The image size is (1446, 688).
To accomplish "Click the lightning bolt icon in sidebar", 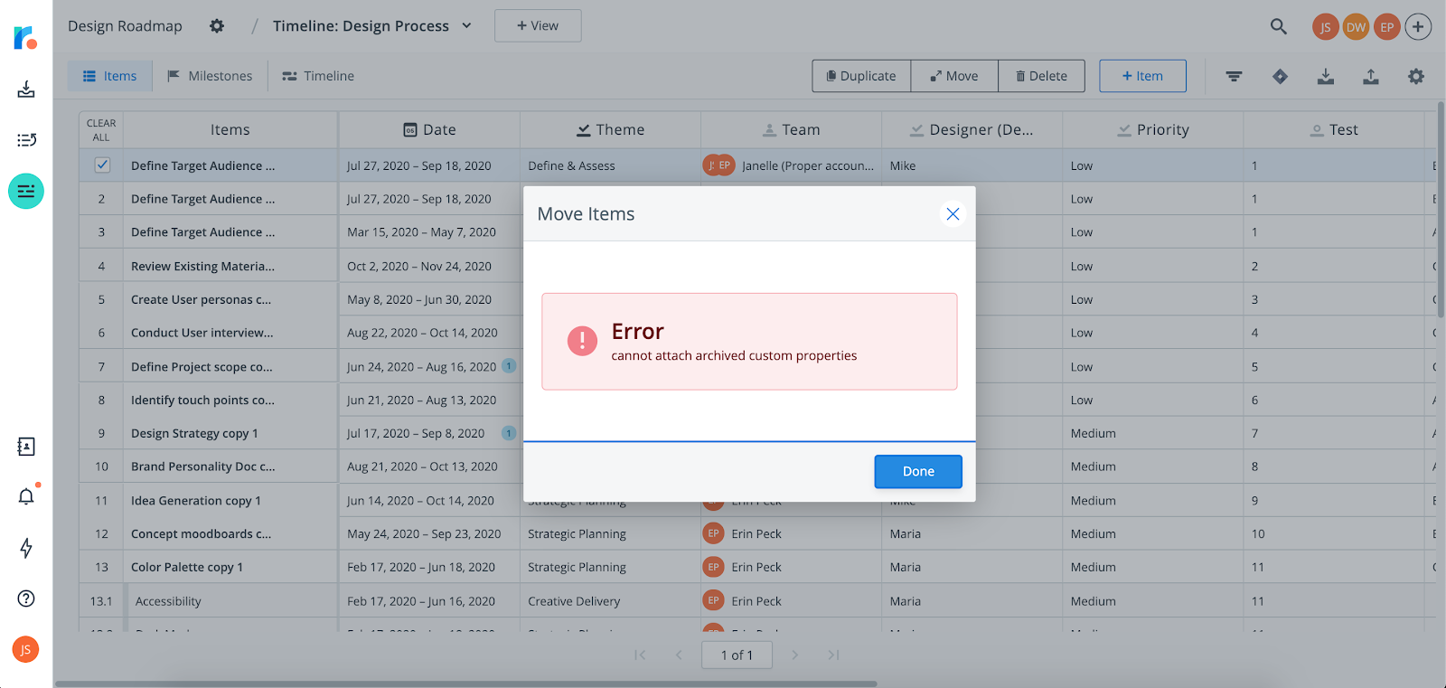I will point(26,548).
